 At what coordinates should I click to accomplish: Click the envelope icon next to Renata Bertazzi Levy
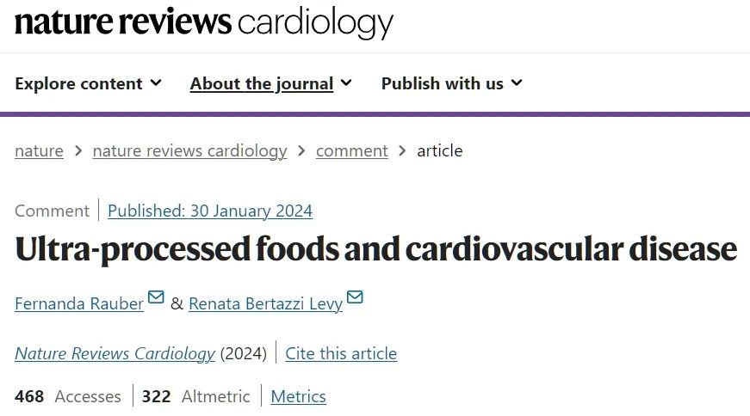[x=355, y=297]
